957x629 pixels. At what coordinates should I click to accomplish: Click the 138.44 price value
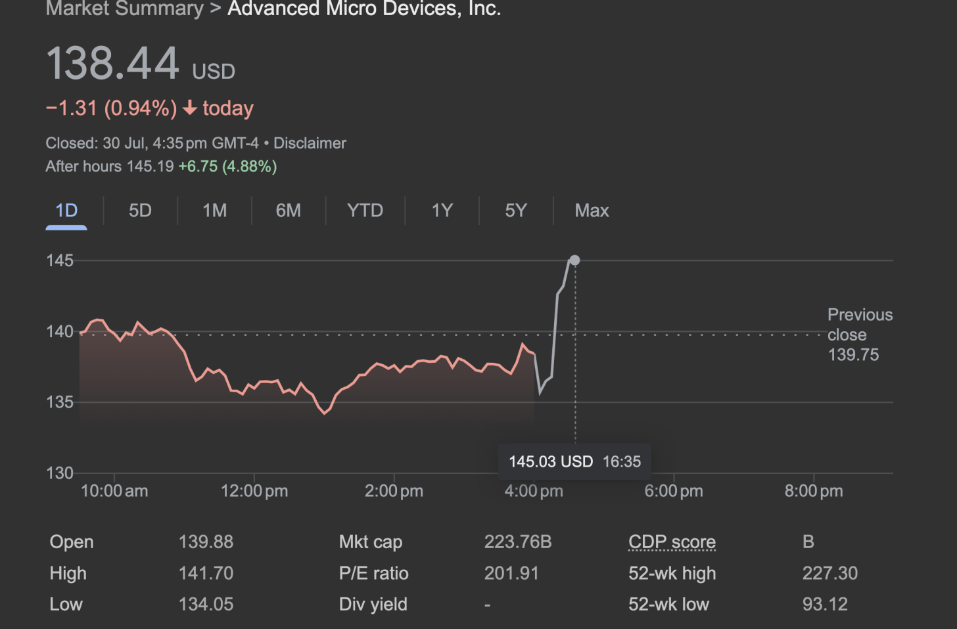click(112, 64)
